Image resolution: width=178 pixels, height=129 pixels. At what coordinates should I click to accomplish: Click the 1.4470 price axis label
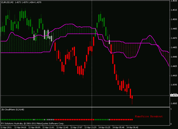[174, 38]
